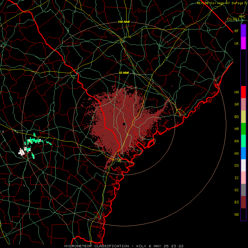This screenshot has width=248, height=248.
Task: Click the [CLAS] units label
Action: click(x=233, y=19)
